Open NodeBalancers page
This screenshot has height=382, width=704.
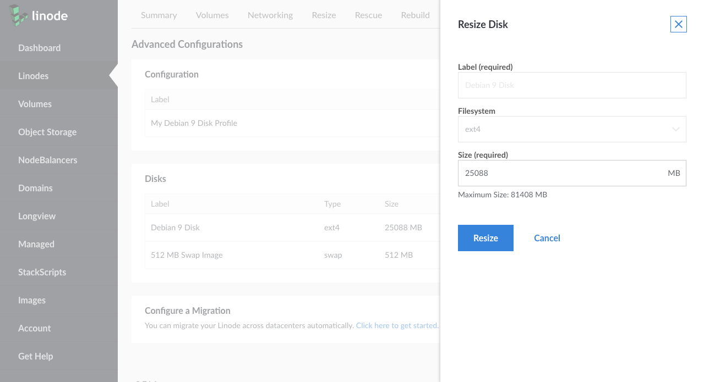(x=47, y=160)
